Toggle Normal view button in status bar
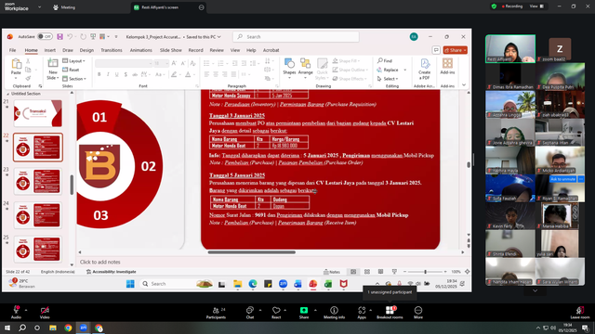This screenshot has height=334, width=595. [x=353, y=272]
